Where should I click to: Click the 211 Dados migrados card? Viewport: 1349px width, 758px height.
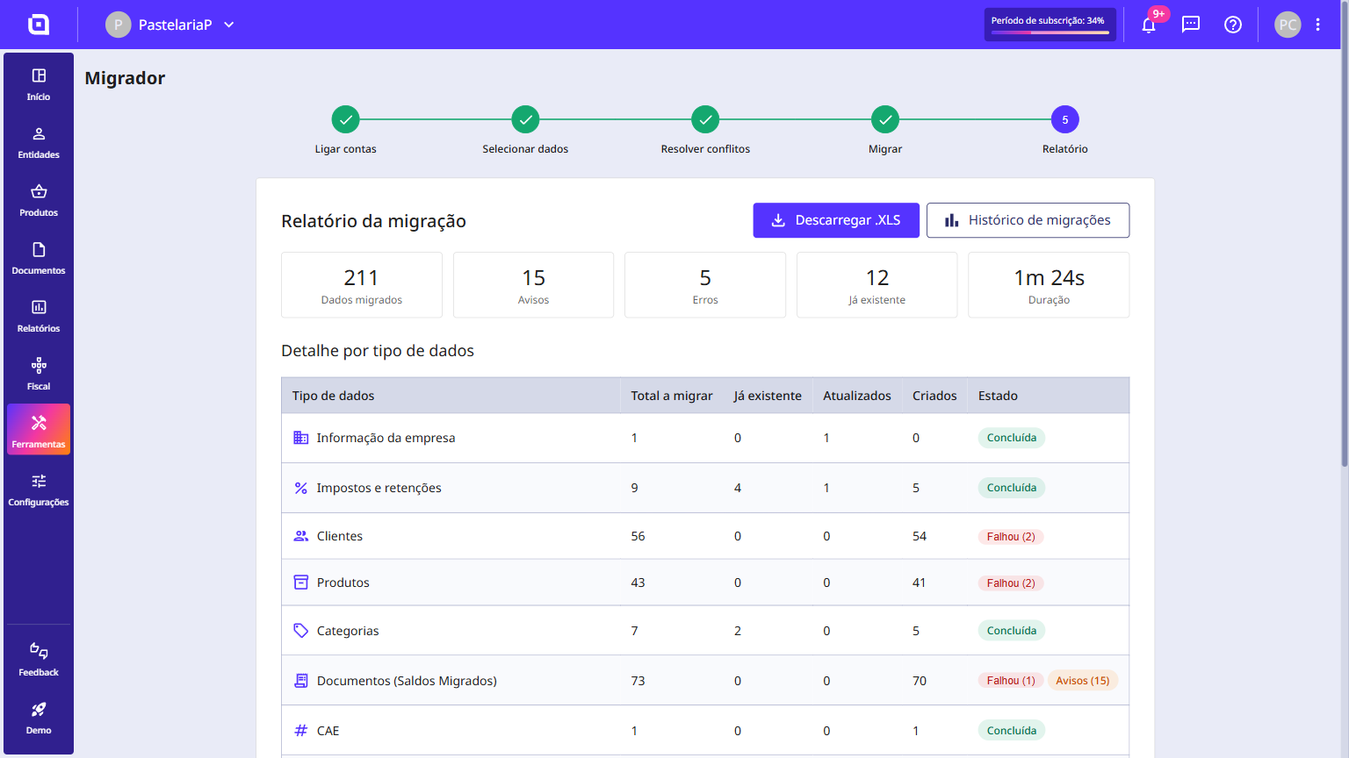tap(362, 285)
